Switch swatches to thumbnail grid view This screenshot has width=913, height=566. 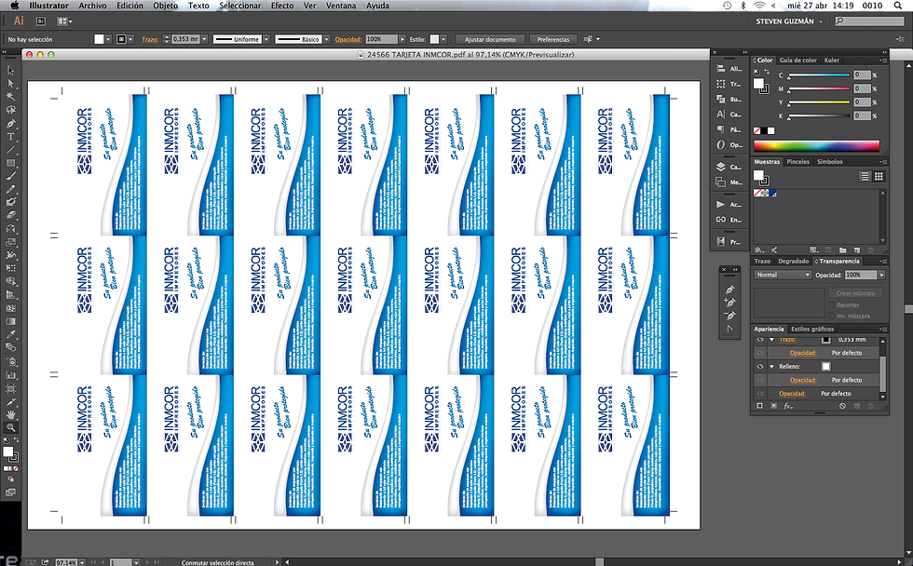[878, 176]
